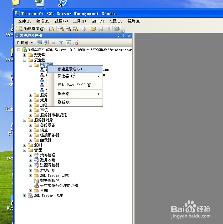Click the WANGGUAN server database icon
Viewport: 223px width, 224px height.
coord(25,50)
